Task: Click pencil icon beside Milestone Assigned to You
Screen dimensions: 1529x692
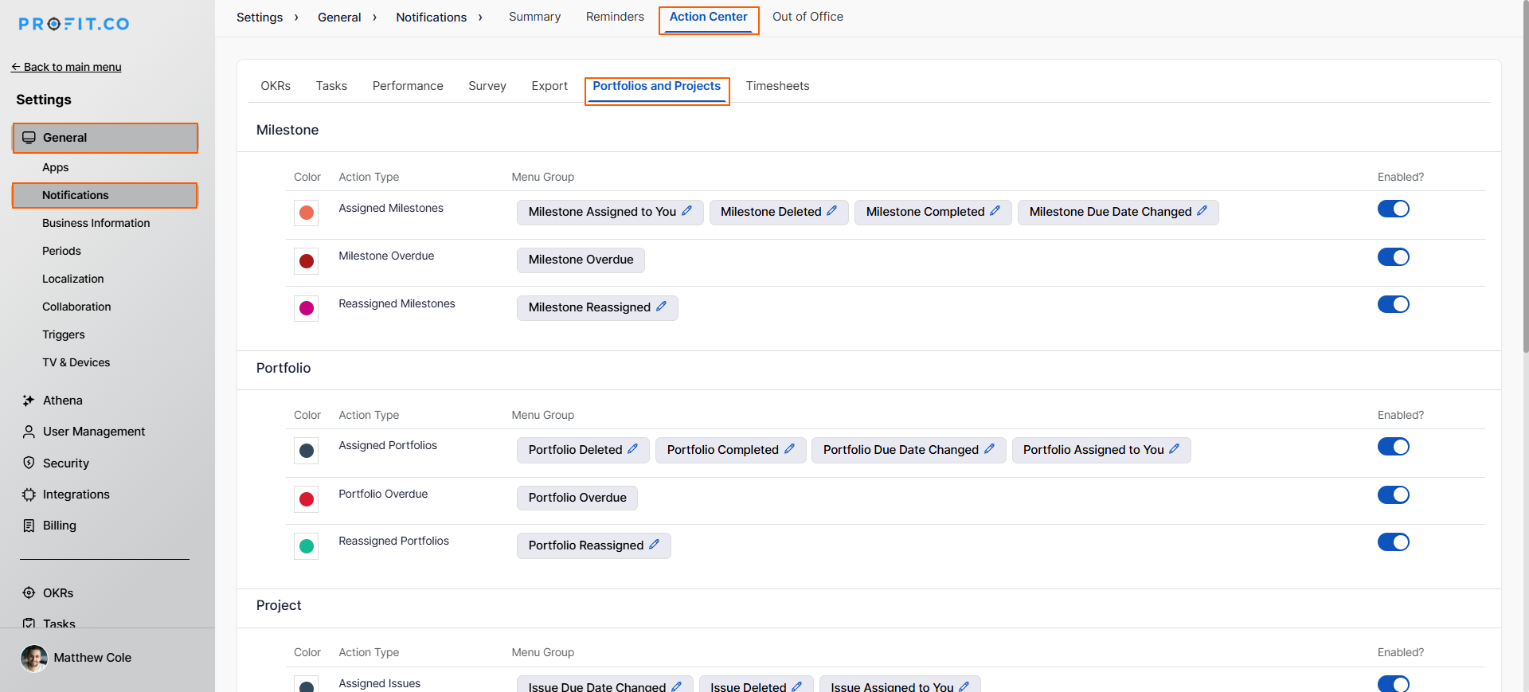Action: tap(686, 211)
